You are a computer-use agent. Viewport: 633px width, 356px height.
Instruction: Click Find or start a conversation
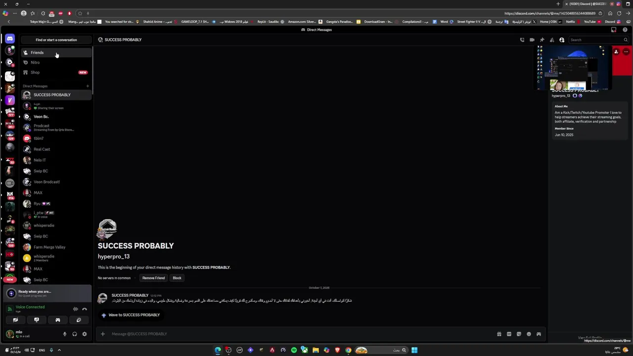[x=56, y=40]
